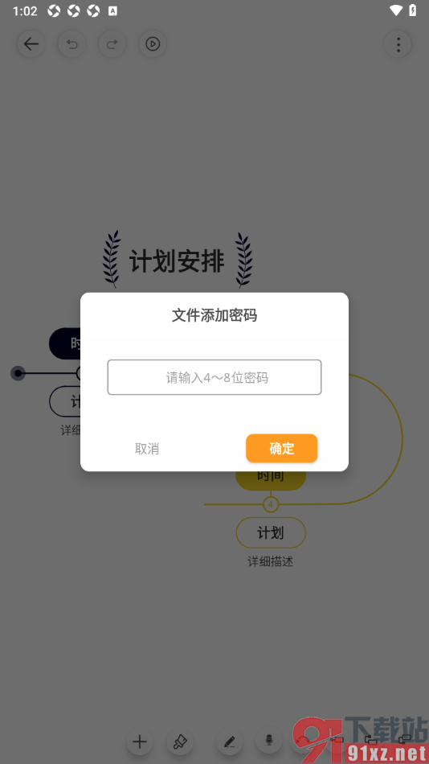Click the undo arrow icon
Viewport: 429px width, 764px height.
pyautogui.click(x=72, y=44)
